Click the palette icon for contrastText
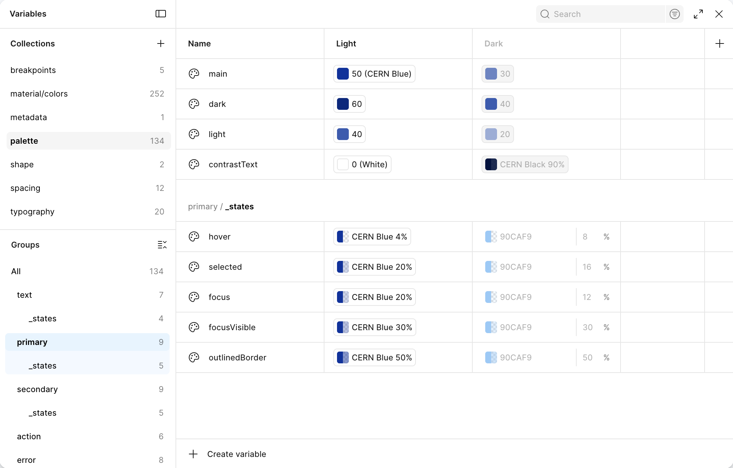The height and width of the screenshot is (468, 733). tap(194, 164)
